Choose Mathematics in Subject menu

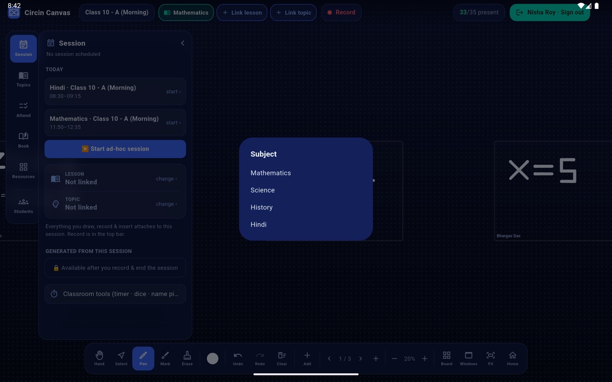click(306, 173)
